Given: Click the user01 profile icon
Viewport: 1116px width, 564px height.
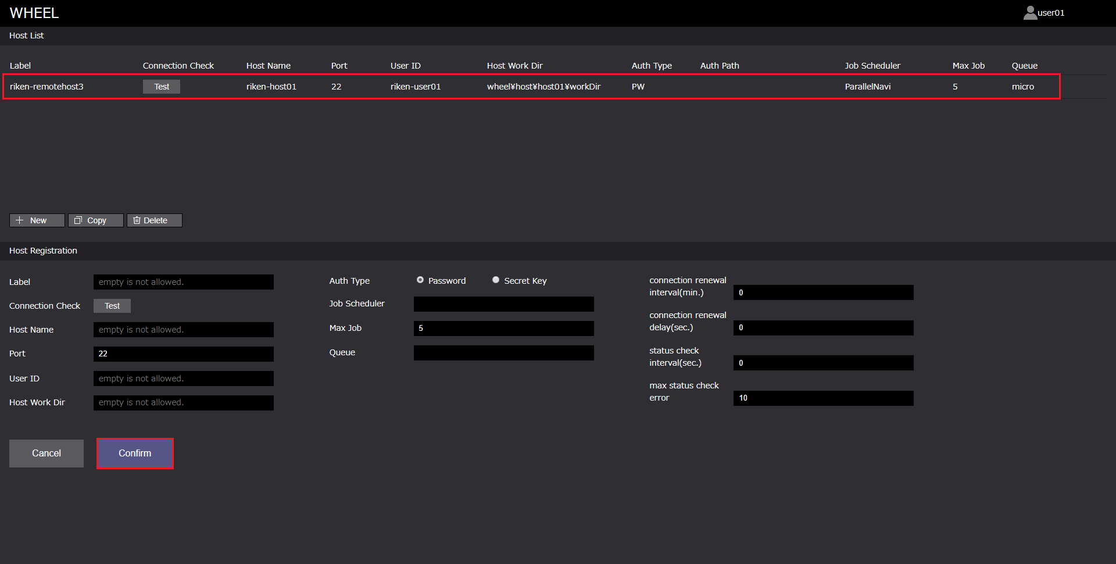Looking at the screenshot, I should click(1030, 13).
